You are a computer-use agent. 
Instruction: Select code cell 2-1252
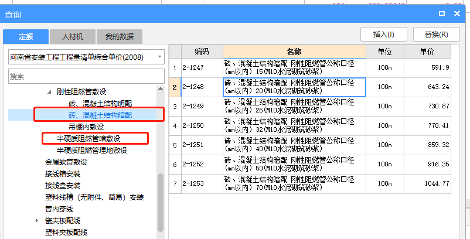pos(202,165)
